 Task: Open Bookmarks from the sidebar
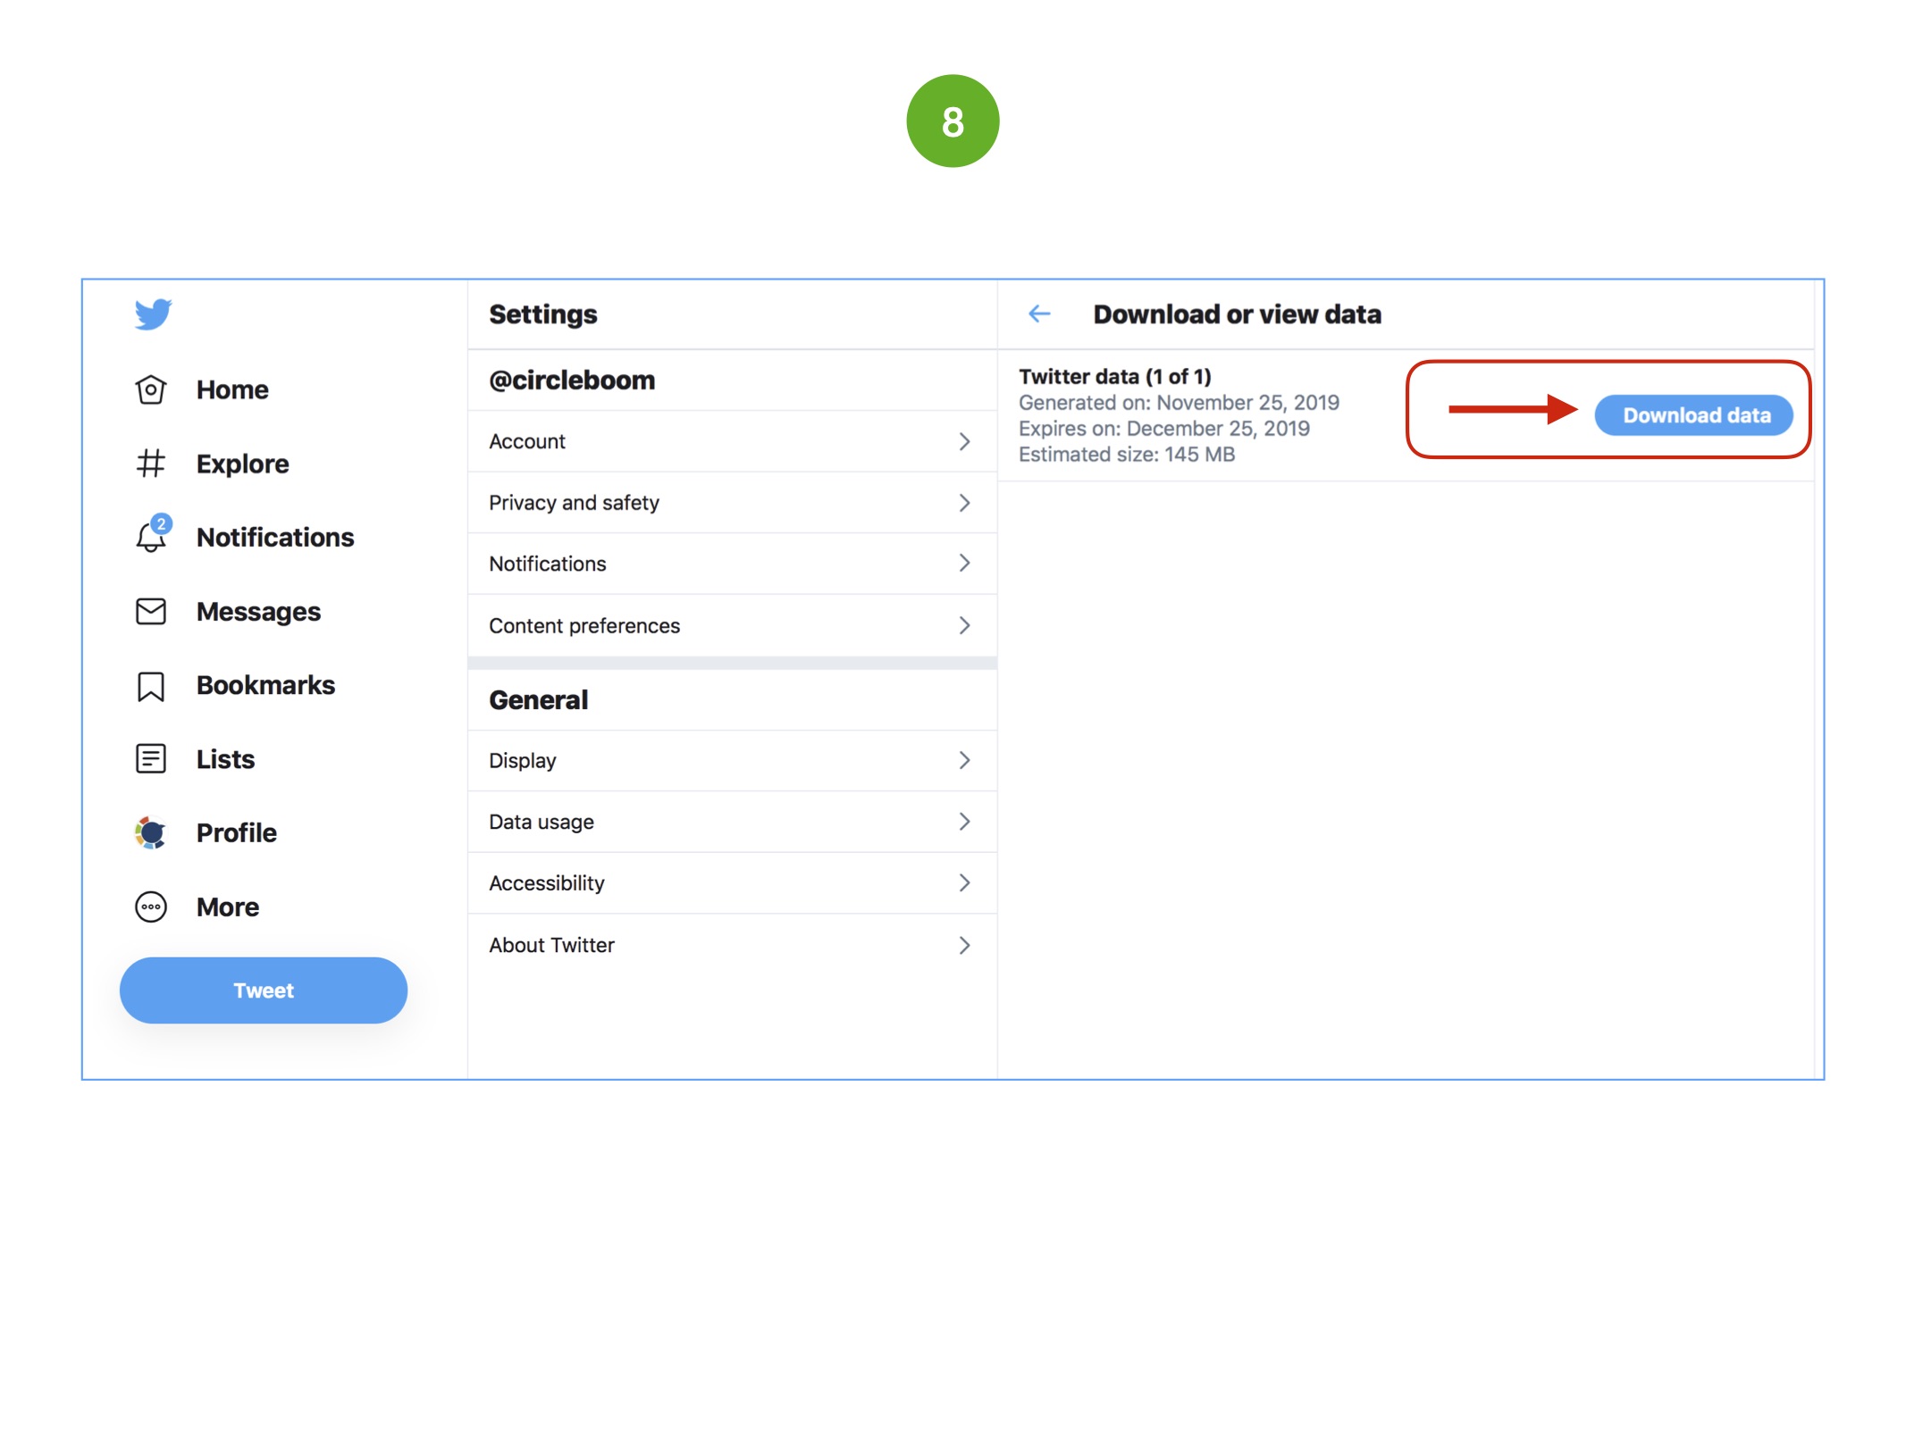point(265,685)
